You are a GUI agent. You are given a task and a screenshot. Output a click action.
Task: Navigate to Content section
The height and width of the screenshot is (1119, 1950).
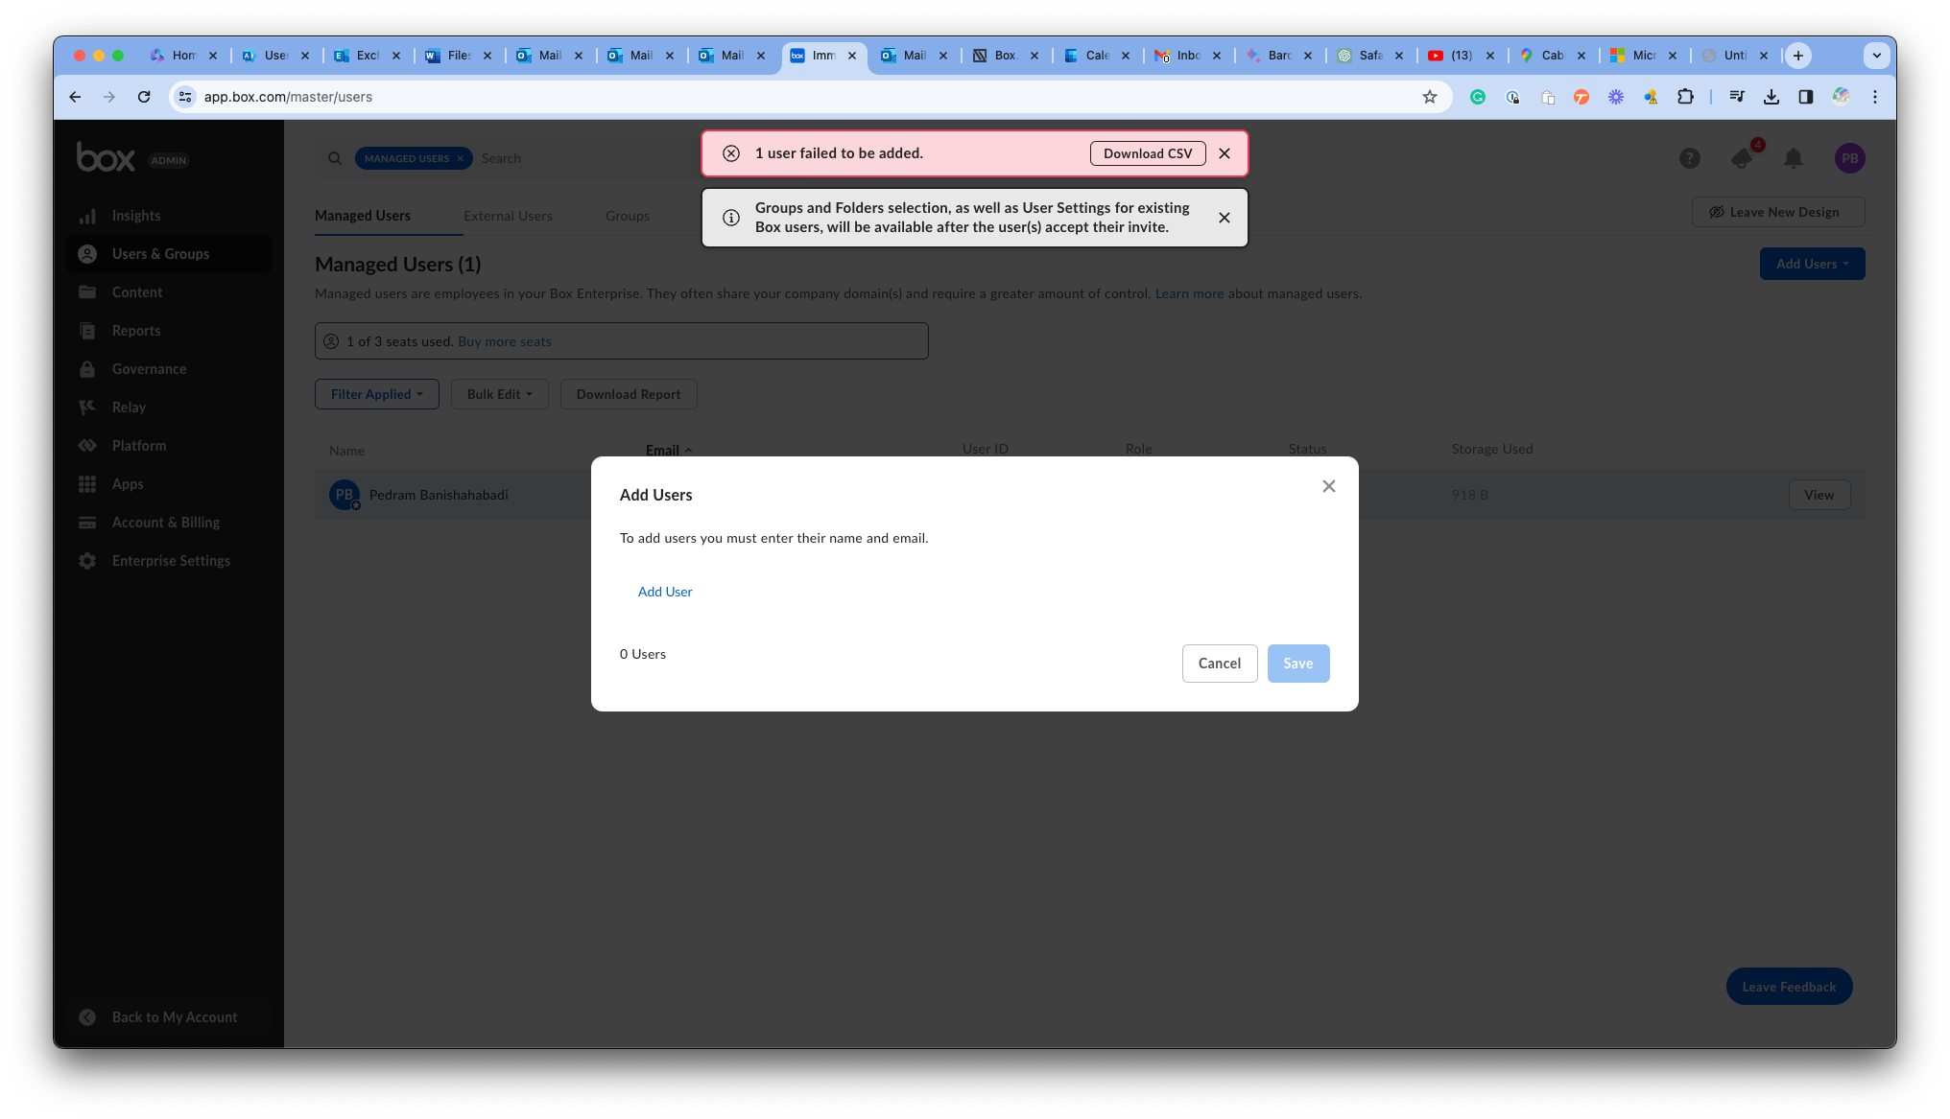click(136, 291)
